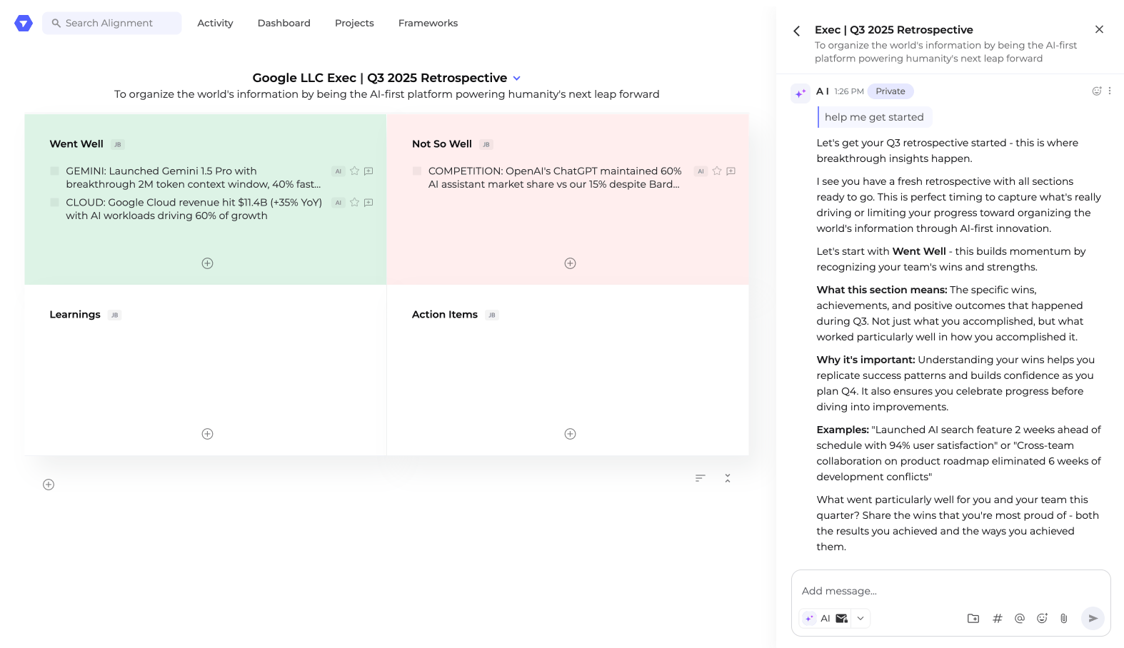1124x648 pixels.
Task: Insert an @ mention in the message
Action: [1020, 619]
